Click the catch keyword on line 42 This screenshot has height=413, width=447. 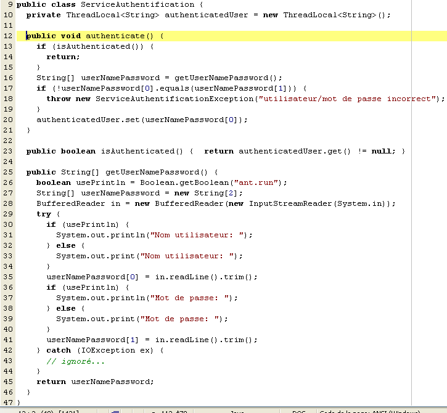pos(59,350)
